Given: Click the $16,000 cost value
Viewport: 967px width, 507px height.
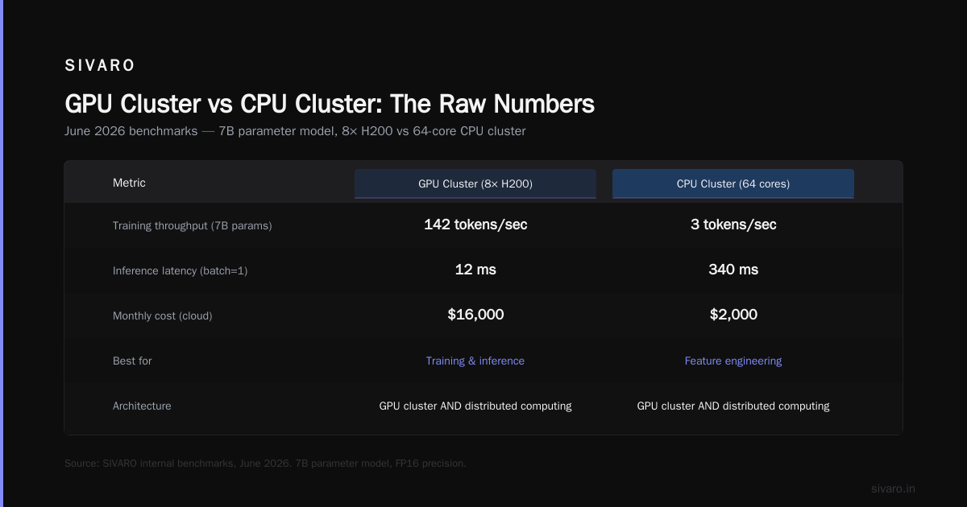Looking at the screenshot, I should coord(475,315).
